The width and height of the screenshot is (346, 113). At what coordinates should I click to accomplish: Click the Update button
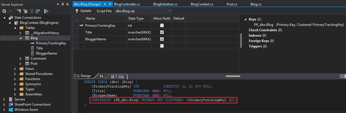tap(83, 11)
